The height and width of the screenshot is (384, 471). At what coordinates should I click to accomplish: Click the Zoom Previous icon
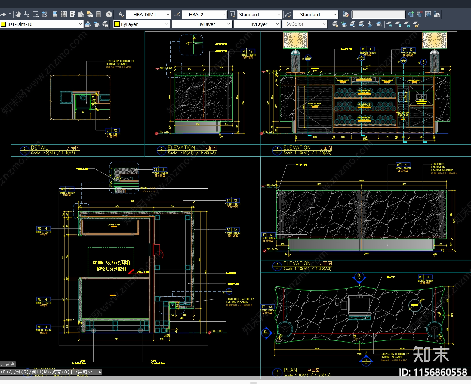tap(45, 14)
